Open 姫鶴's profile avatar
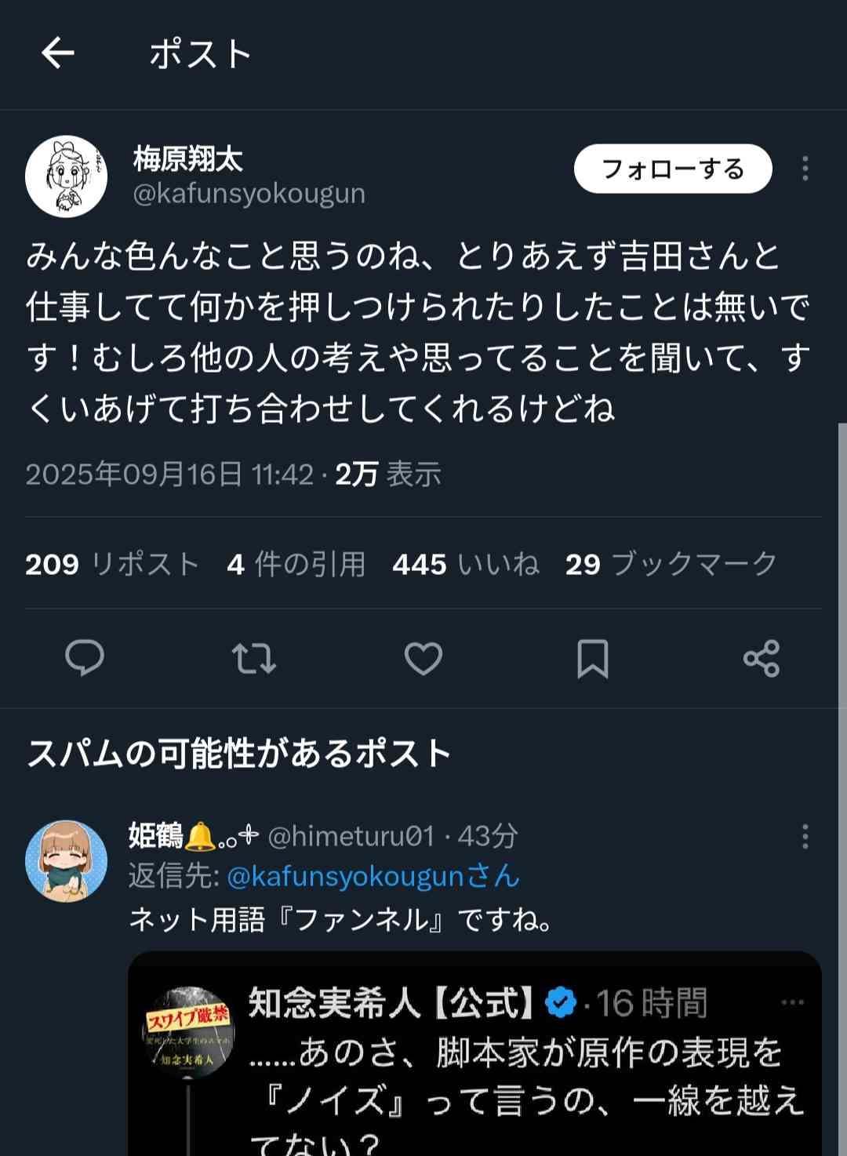 (67, 860)
